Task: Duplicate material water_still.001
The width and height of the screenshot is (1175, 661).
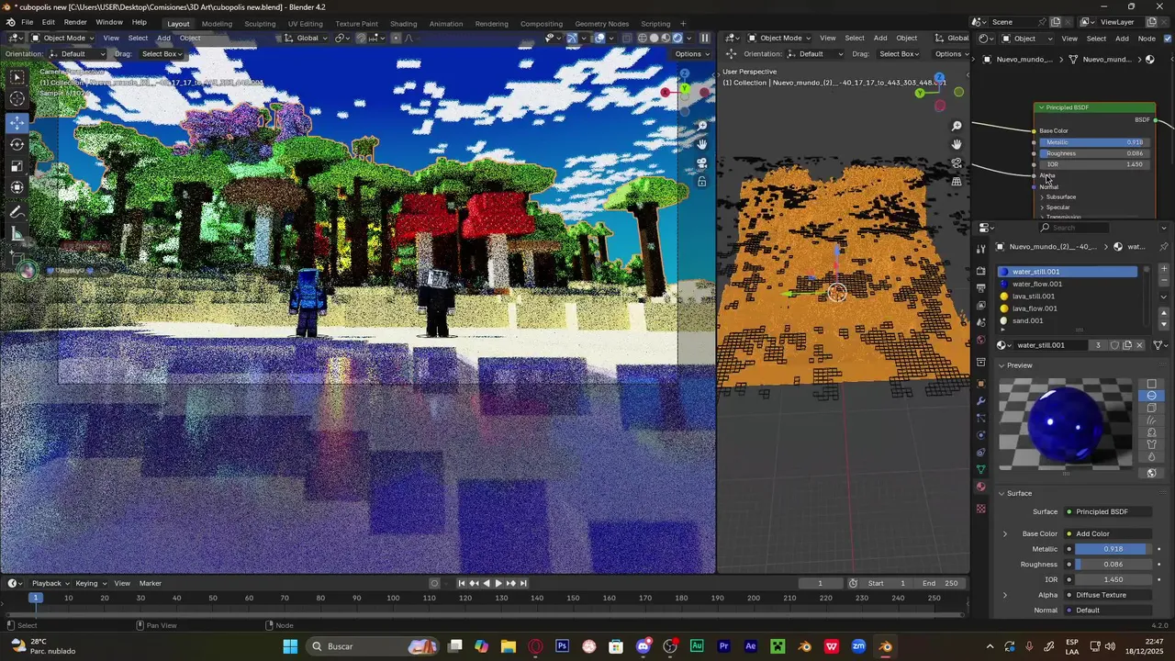Action: [1127, 345]
